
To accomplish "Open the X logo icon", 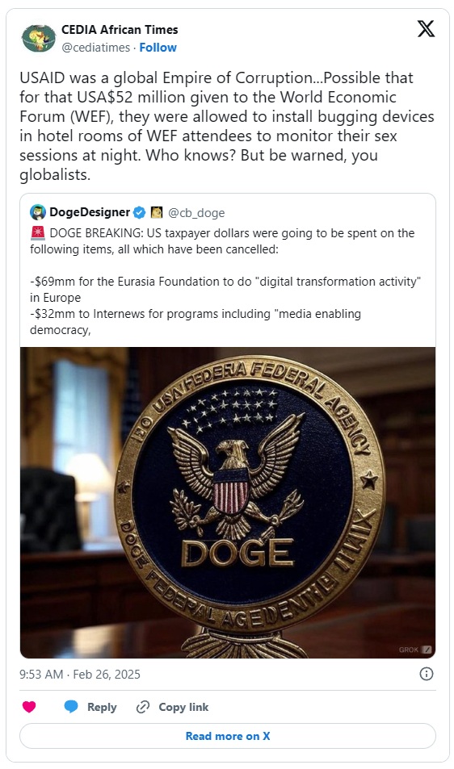I will click(426, 29).
